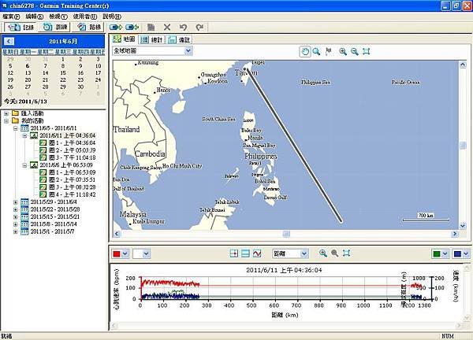Open the 檔案 menu
This screenshot has height=340, width=473.
(11, 17)
